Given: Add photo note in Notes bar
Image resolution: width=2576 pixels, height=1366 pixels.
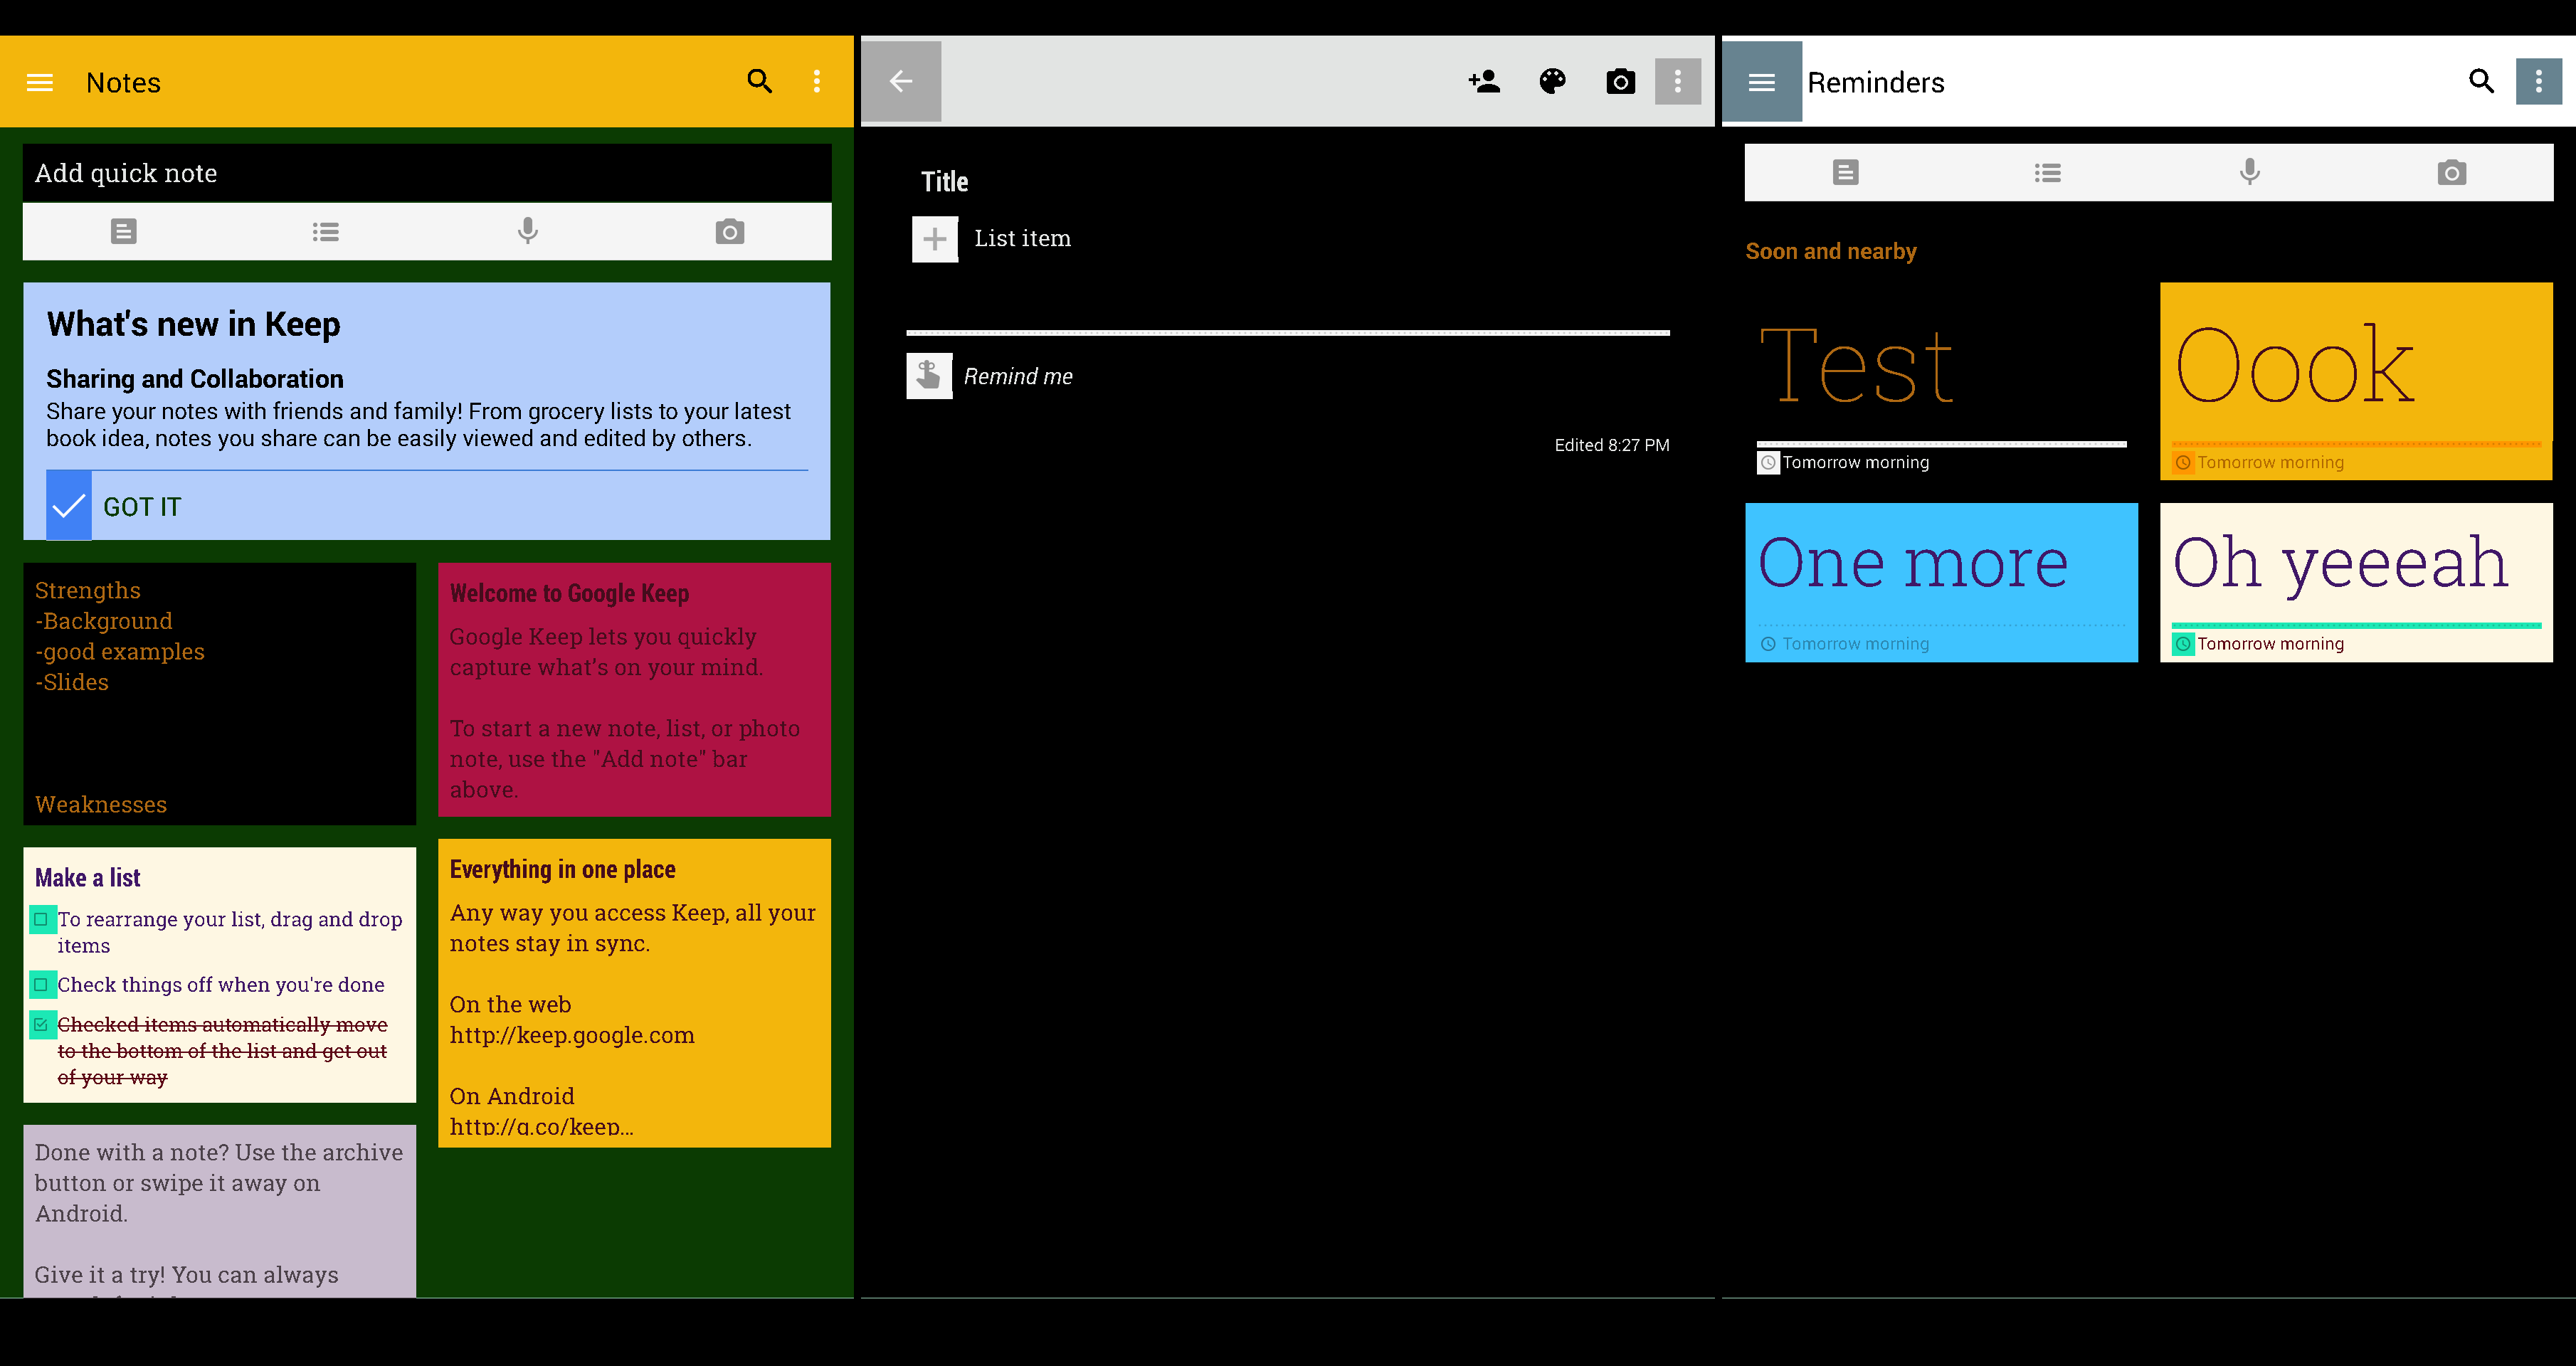Looking at the screenshot, I should click(x=730, y=232).
